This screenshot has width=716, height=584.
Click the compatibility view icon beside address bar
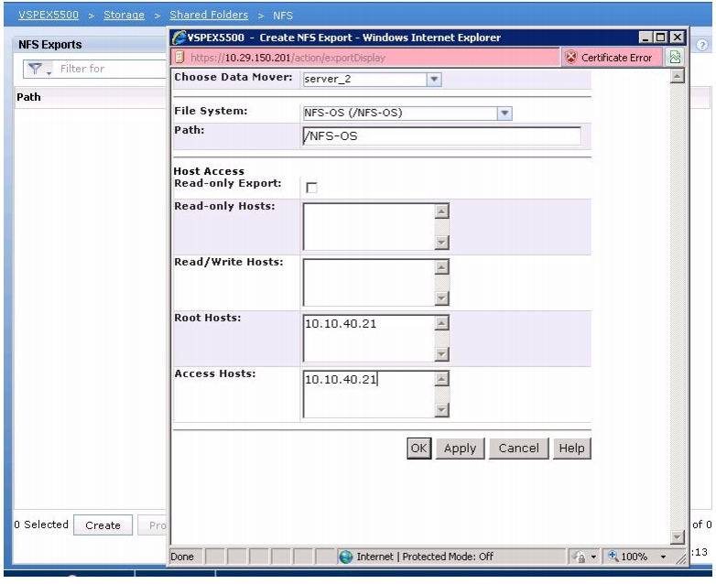[676, 58]
